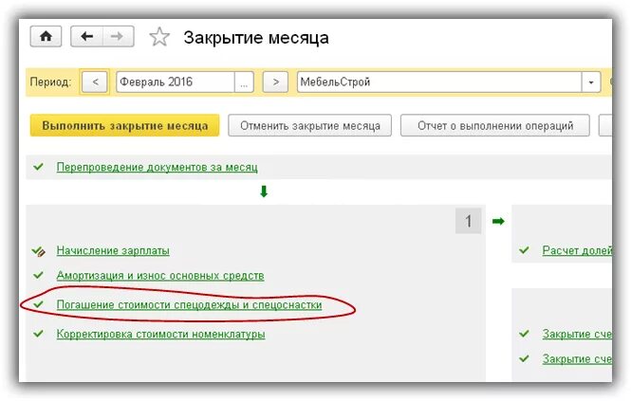
Task: Click status checkmark beside 'Перепроведение документов'
Action: [x=39, y=166]
